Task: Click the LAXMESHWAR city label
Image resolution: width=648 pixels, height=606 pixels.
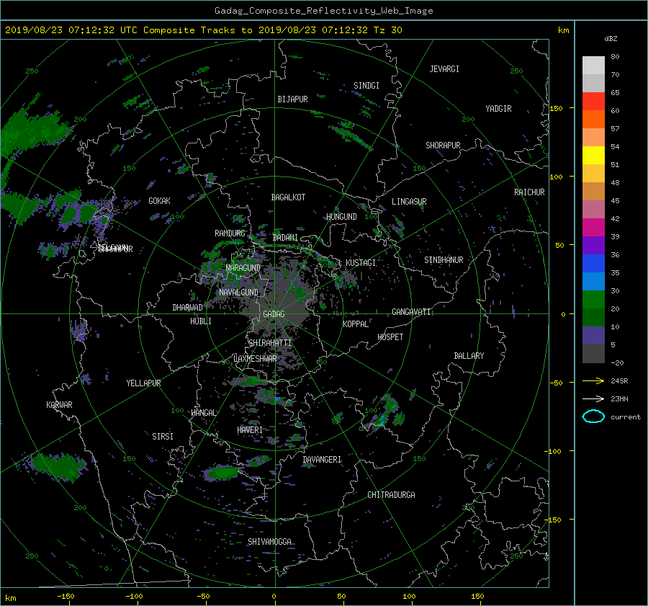Action: point(255,359)
